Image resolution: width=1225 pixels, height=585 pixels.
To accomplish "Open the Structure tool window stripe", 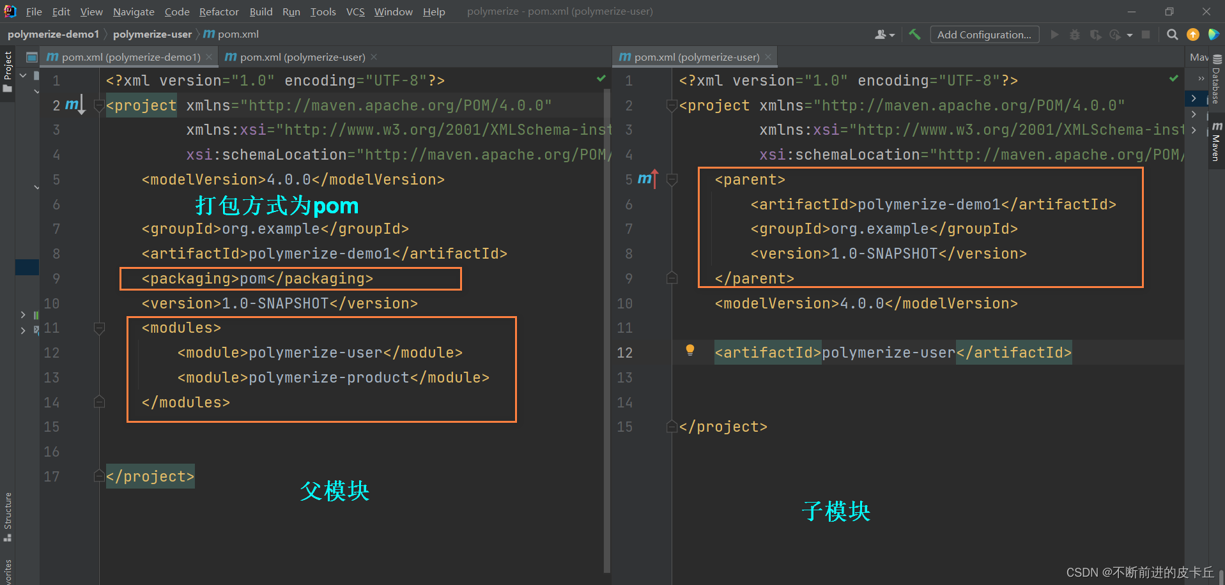I will [8, 517].
